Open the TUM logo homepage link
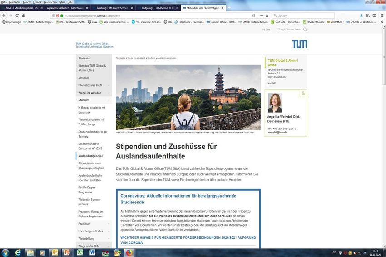This screenshot has width=386, height=257. [x=299, y=44]
